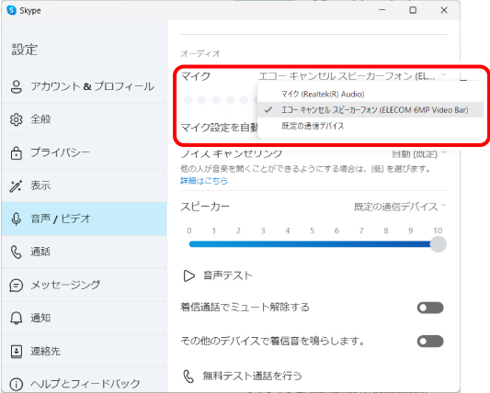
Task: Click the phone icon beside 無料テスト通話を行う
Action: tap(188, 376)
